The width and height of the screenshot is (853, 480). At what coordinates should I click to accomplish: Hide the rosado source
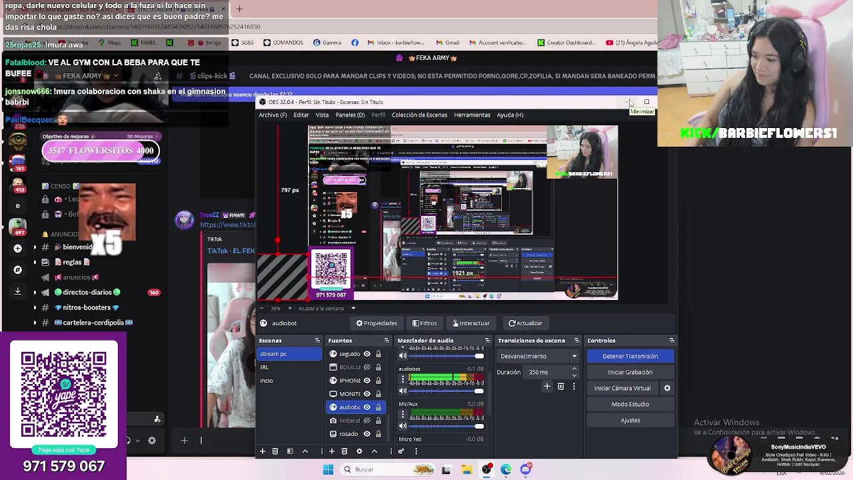coord(367,434)
